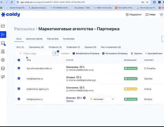Switch to the Аналитика tab

click(69, 39)
